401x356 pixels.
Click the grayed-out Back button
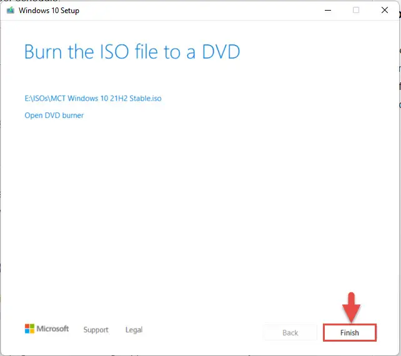[290, 332]
